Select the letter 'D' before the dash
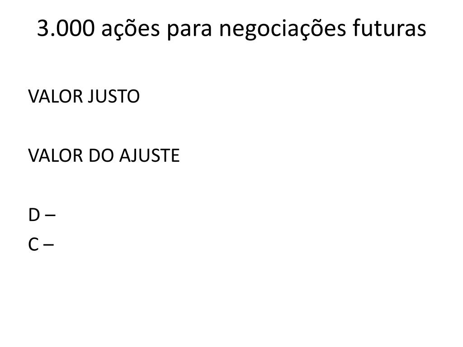This screenshot has height=347, width=463. tap(34, 215)
